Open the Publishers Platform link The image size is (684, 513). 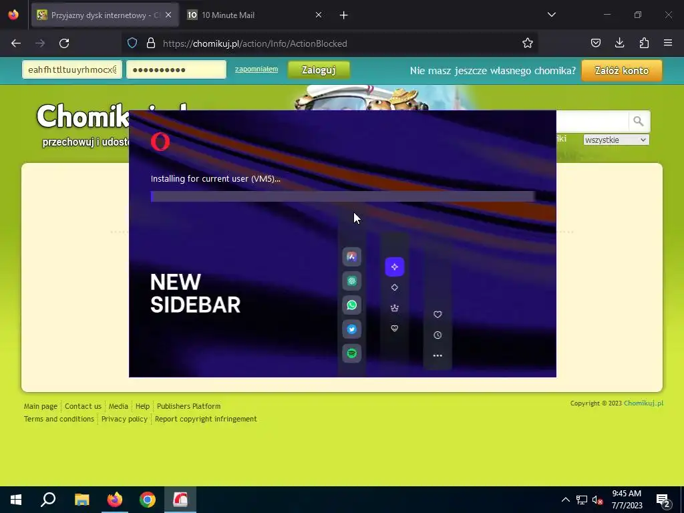pos(188,406)
